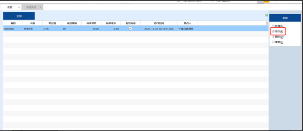The height and width of the screenshot is (131, 303).
Task: Switch to the inactive tab beside 套餐
Action: coord(32,7)
